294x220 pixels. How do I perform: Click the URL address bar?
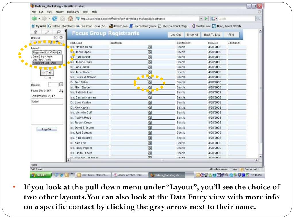137,19
